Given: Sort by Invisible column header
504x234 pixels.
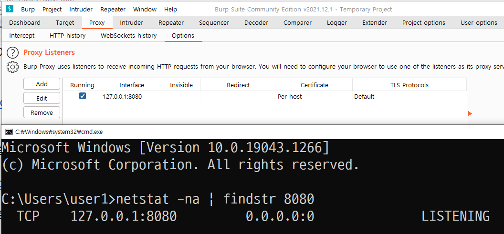Looking at the screenshot, I should coord(181,85).
